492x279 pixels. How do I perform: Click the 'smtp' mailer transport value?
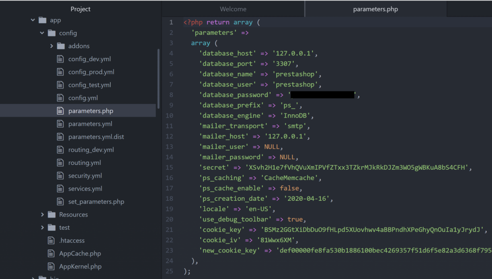[x=295, y=126]
